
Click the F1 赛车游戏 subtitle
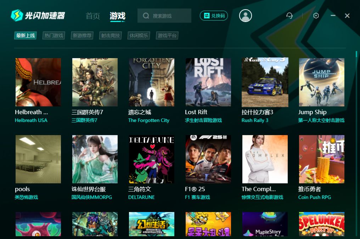pos(197,197)
